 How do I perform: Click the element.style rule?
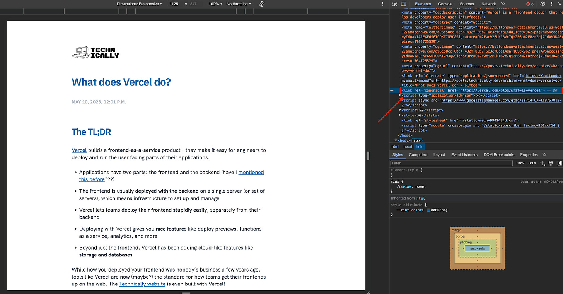coord(406,170)
